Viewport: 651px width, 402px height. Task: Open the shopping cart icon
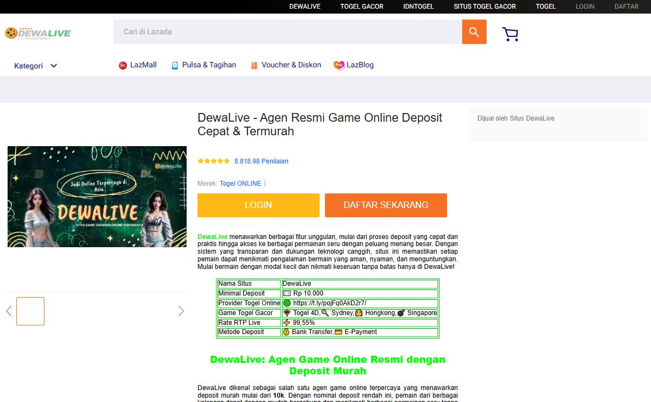pos(510,34)
